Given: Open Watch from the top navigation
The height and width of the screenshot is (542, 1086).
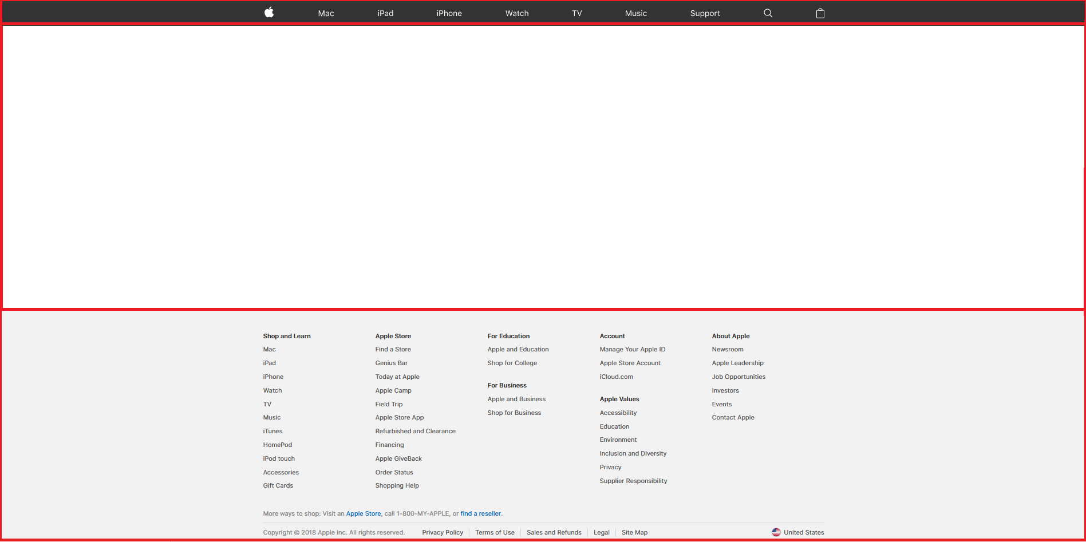Looking at the screenshot, I should [x=516, y=13].
